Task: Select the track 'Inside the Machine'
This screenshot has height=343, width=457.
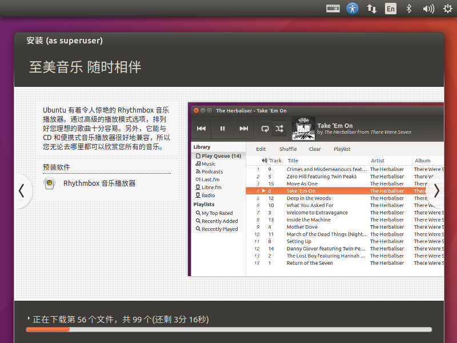Action: (x=345, y=220)
